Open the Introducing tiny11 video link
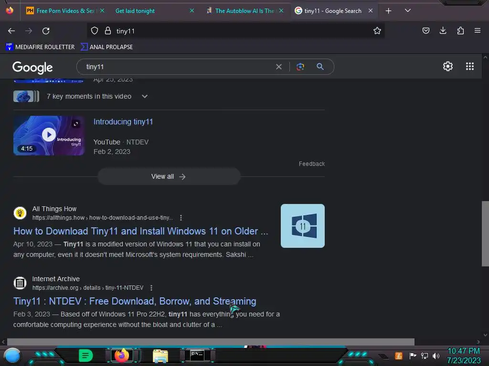The height and width of the screenshot is (366, 489). pyautogui.click(x=123, y=122)
